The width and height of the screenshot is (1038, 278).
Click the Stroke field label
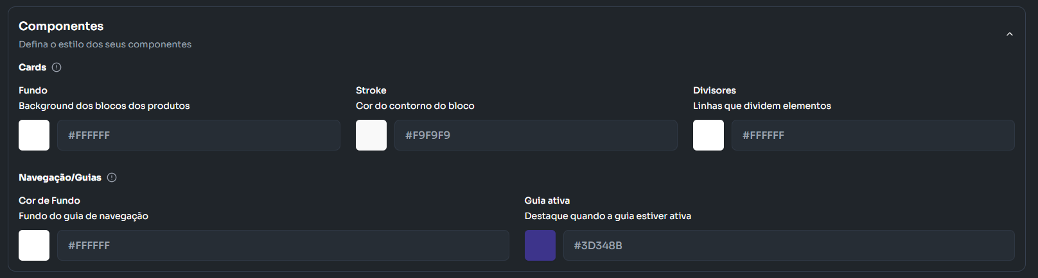pyautogui.click(x=371, y=90)
